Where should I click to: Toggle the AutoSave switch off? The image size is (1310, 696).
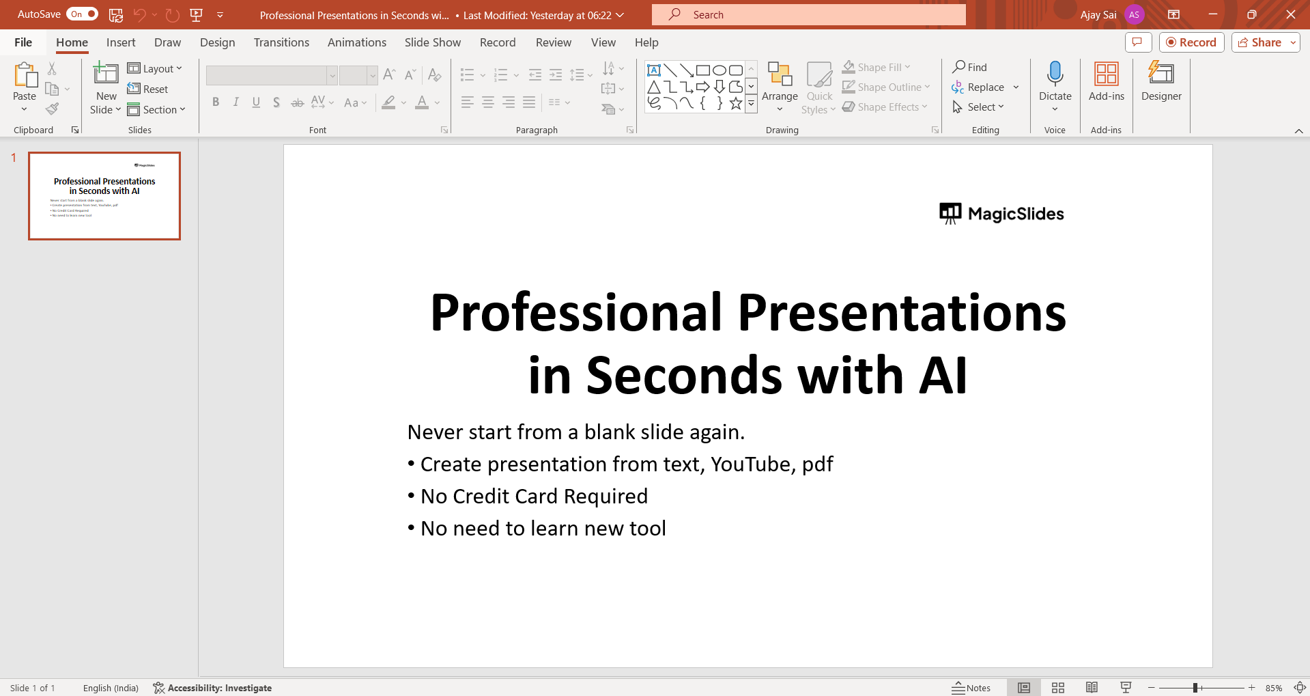82,14
